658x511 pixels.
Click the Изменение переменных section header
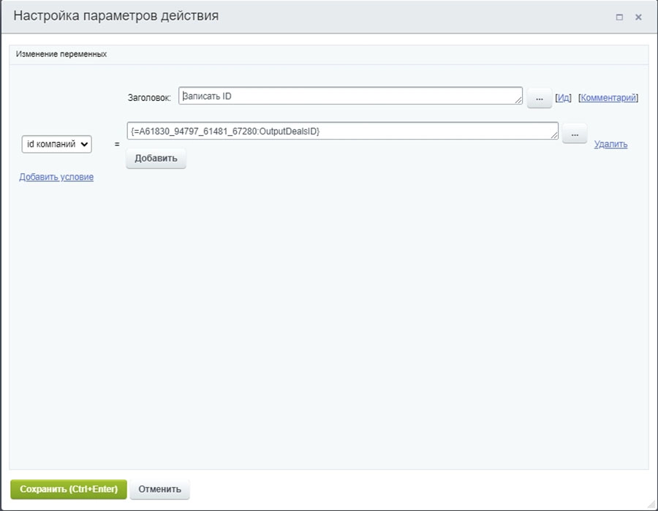[60, 53]
